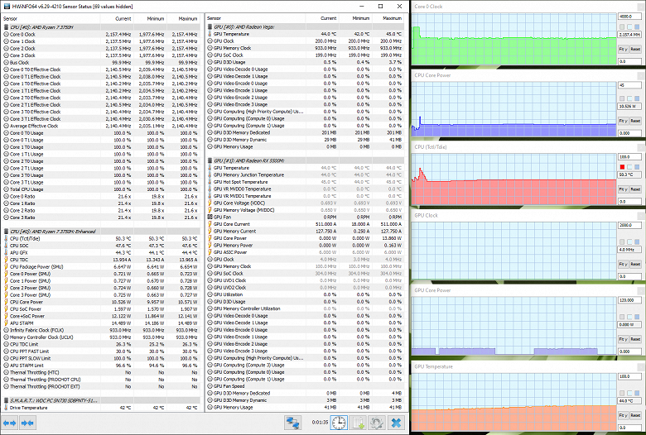Select the Average Effective Clock row
This screenshot has height=435, width=646.
(x=101, y=126)
